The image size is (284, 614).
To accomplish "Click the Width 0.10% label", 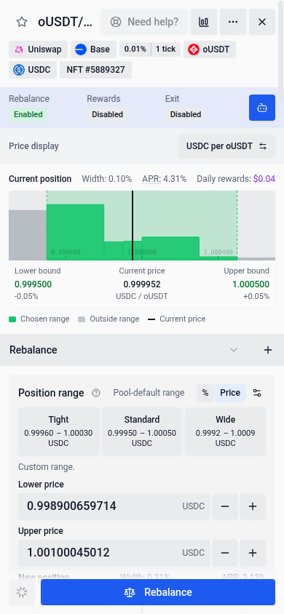I will click(x=106, y=179).
